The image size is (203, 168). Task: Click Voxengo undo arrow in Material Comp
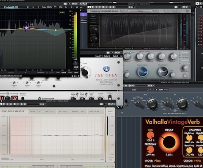coord(122,11)
